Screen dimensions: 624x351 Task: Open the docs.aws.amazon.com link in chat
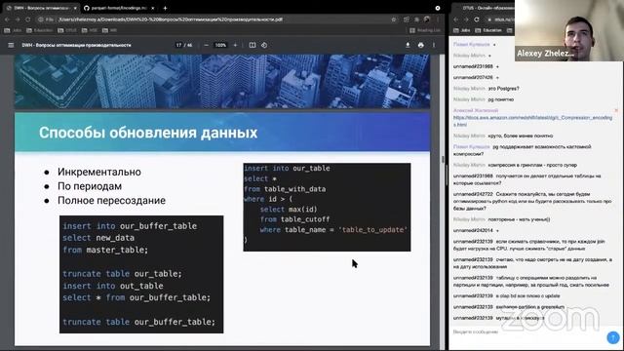pyautogui.click(x=532, y=121)
